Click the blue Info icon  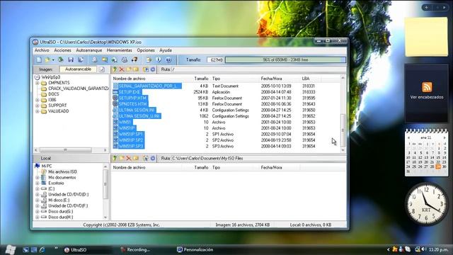(x=159, y=59)
